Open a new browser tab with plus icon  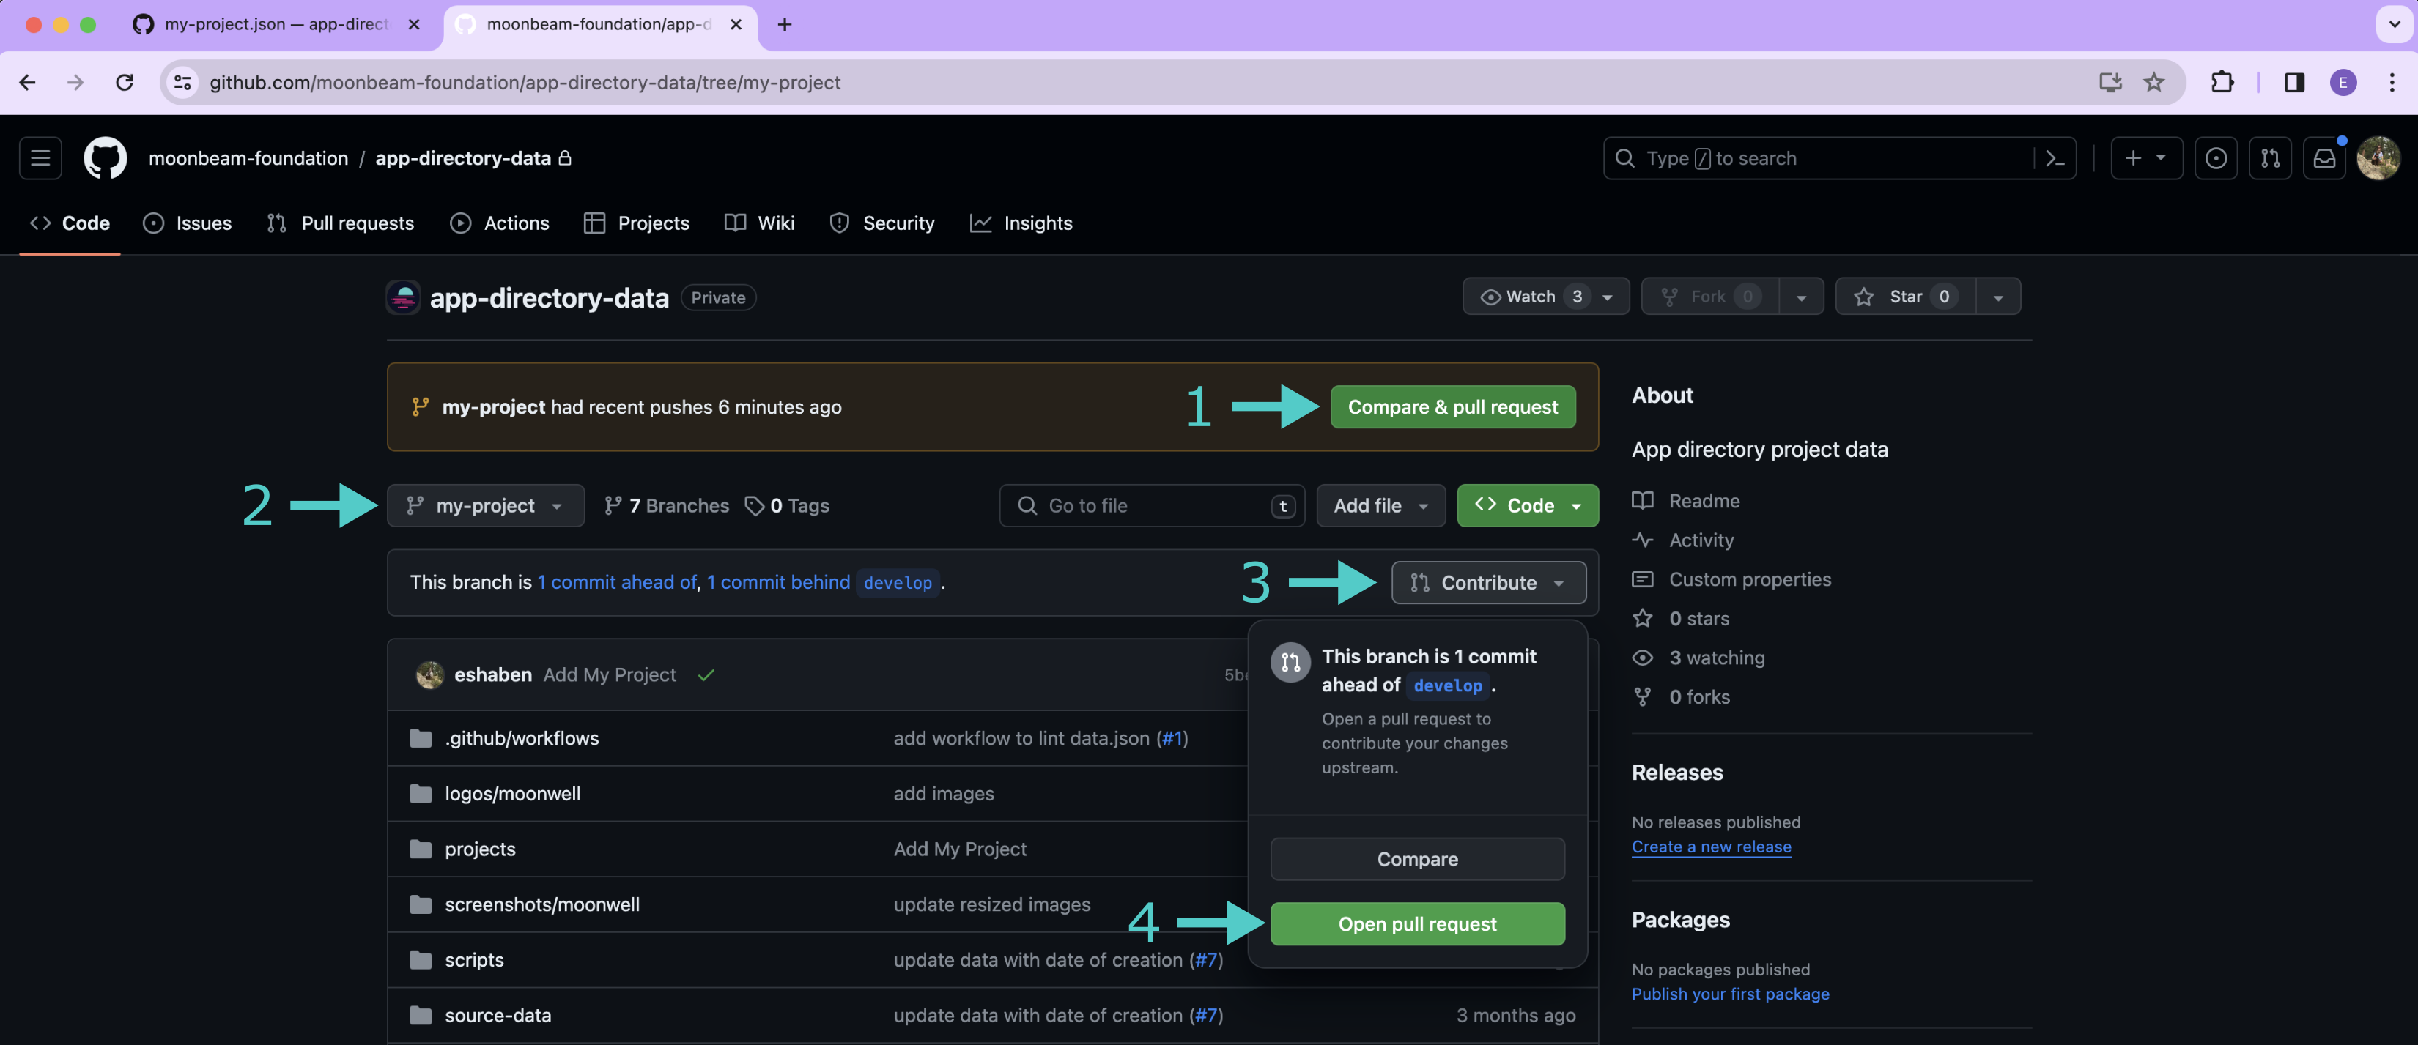pos(785,24)
